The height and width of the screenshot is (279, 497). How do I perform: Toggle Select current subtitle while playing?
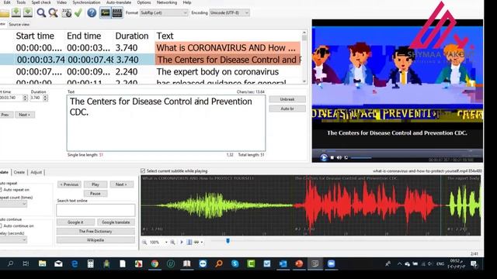click(x=143, y=170)
